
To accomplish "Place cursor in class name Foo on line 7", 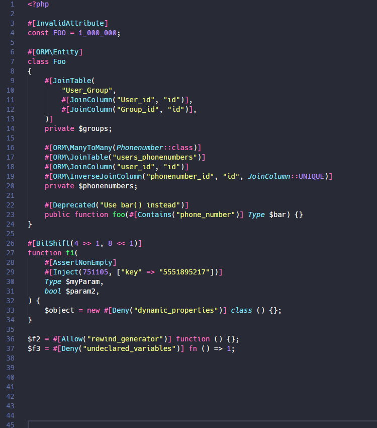I will coord(59,61).
